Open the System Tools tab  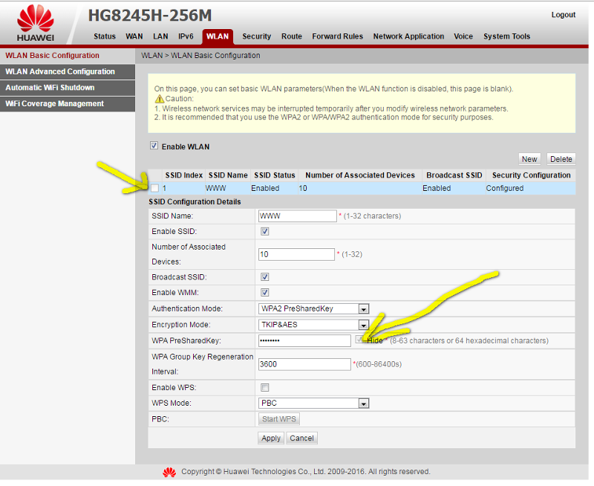506,36
